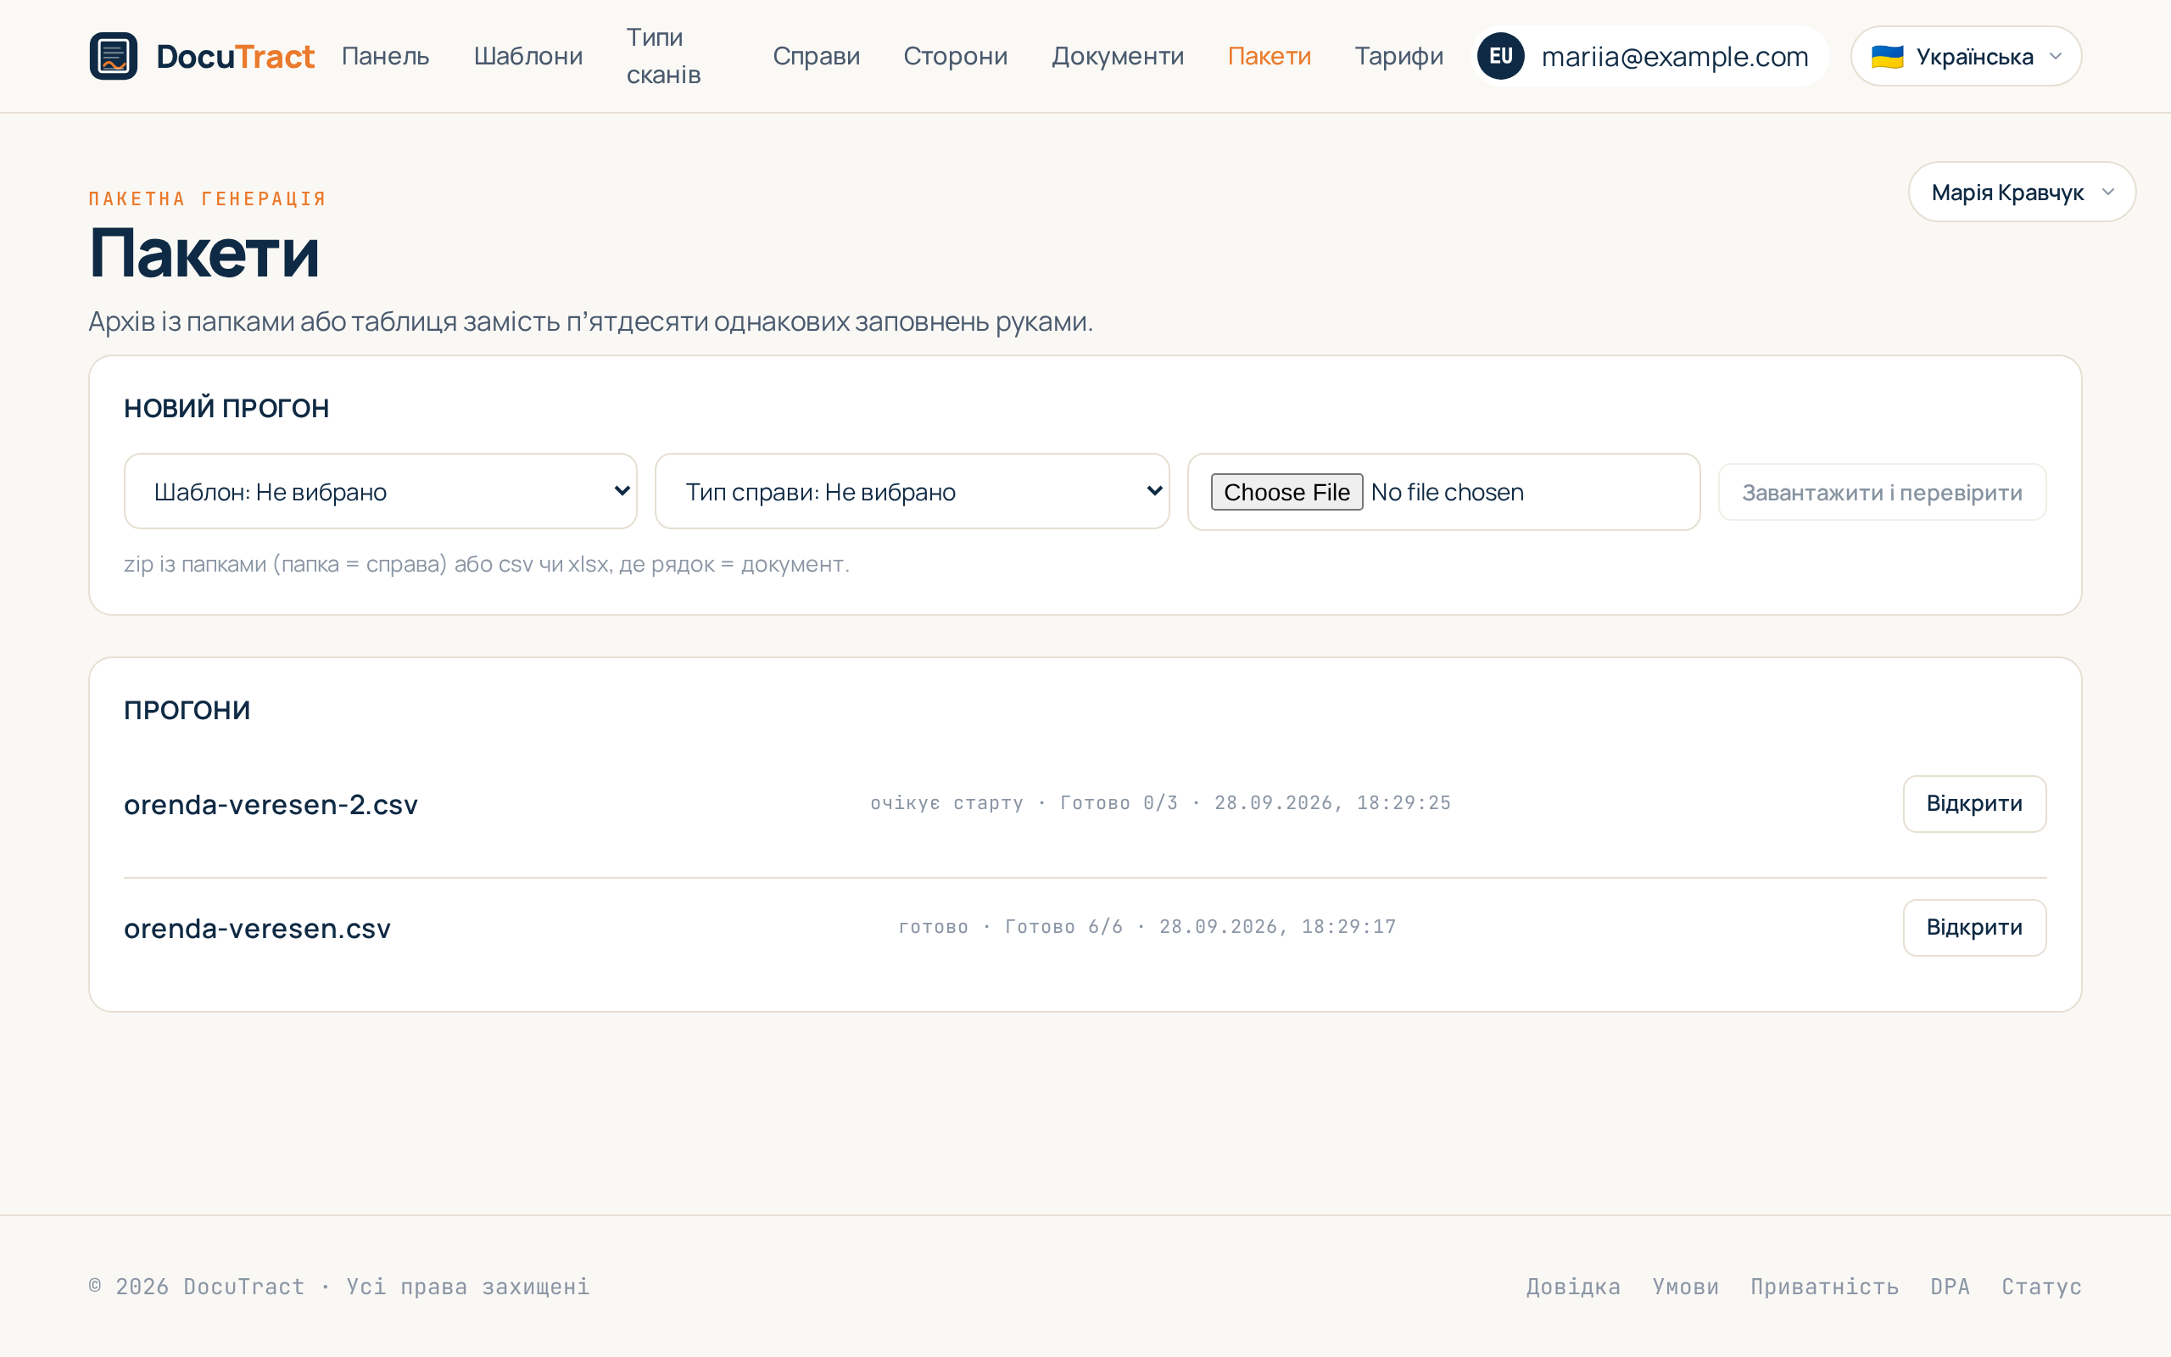Open the Приватність footer link
The image size is (2171, 1357).
(x=1825, y=1286)
